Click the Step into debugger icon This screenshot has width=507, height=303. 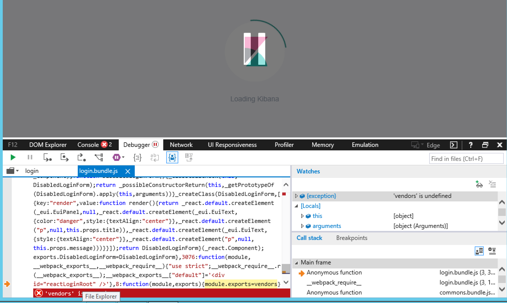point(47,157)
